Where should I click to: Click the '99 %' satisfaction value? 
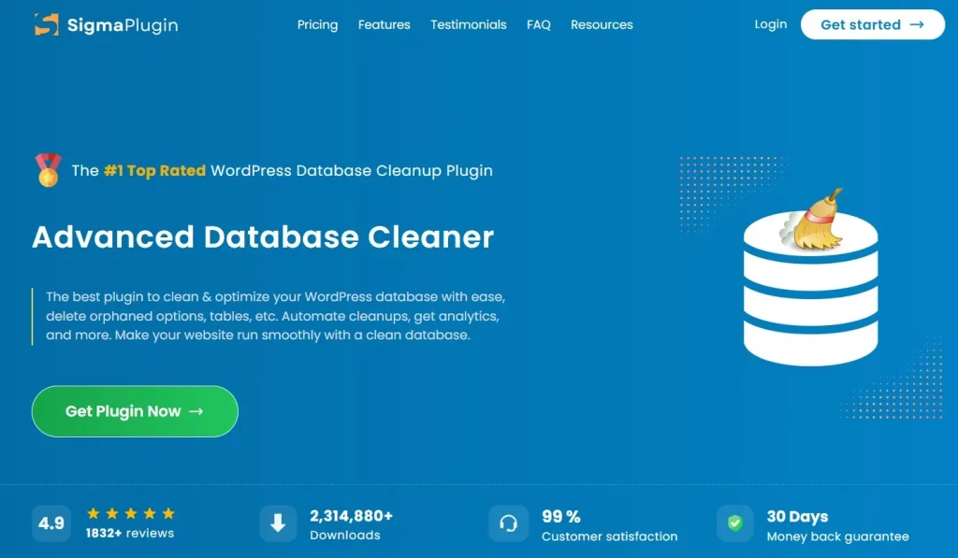561,517
